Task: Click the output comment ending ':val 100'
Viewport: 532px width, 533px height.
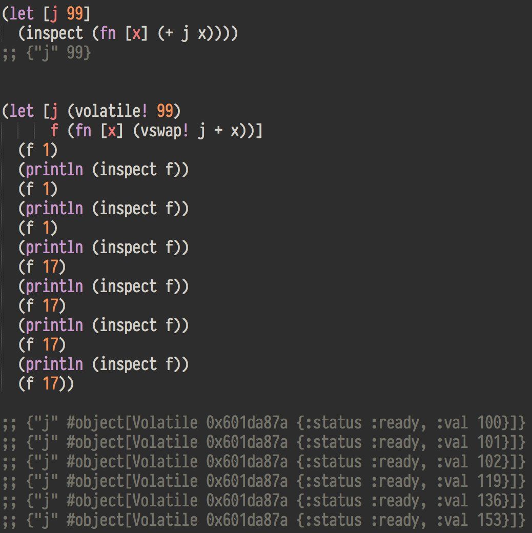Action: point(263,423)
